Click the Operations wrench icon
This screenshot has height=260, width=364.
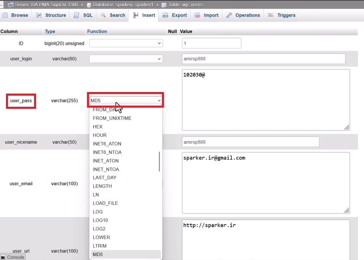click(x=229, y=15)
